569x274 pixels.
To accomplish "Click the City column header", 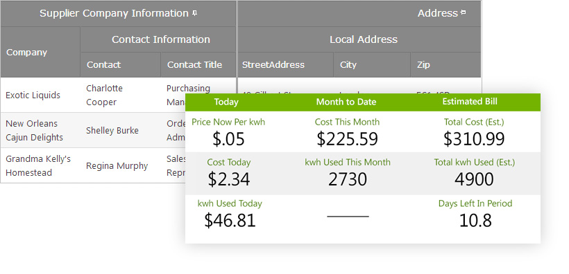I will (372, 65).
